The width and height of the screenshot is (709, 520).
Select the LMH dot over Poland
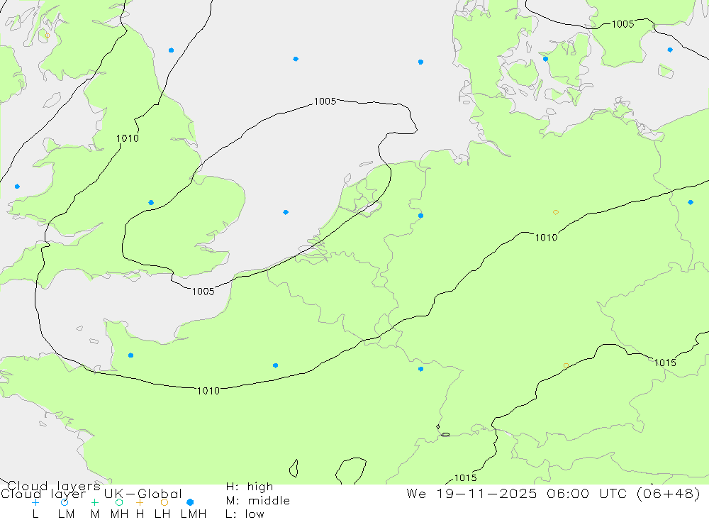[x=691, y=202]
